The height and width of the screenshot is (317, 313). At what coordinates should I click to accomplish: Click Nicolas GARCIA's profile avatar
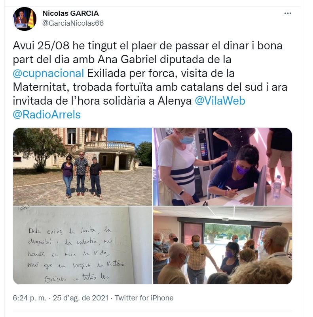pos(25,19)
